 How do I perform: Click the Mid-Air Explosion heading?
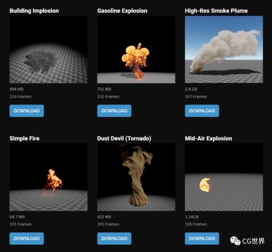(208, 138)
